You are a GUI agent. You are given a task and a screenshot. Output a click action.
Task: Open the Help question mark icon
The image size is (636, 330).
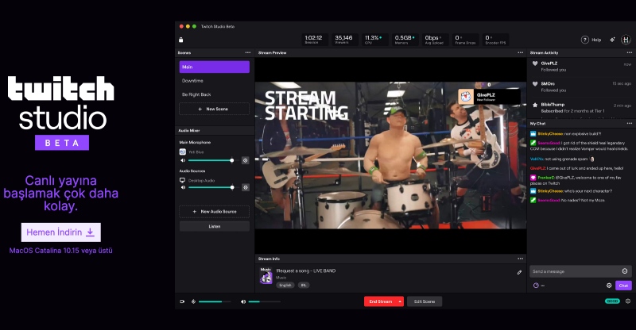click(585, 40)
